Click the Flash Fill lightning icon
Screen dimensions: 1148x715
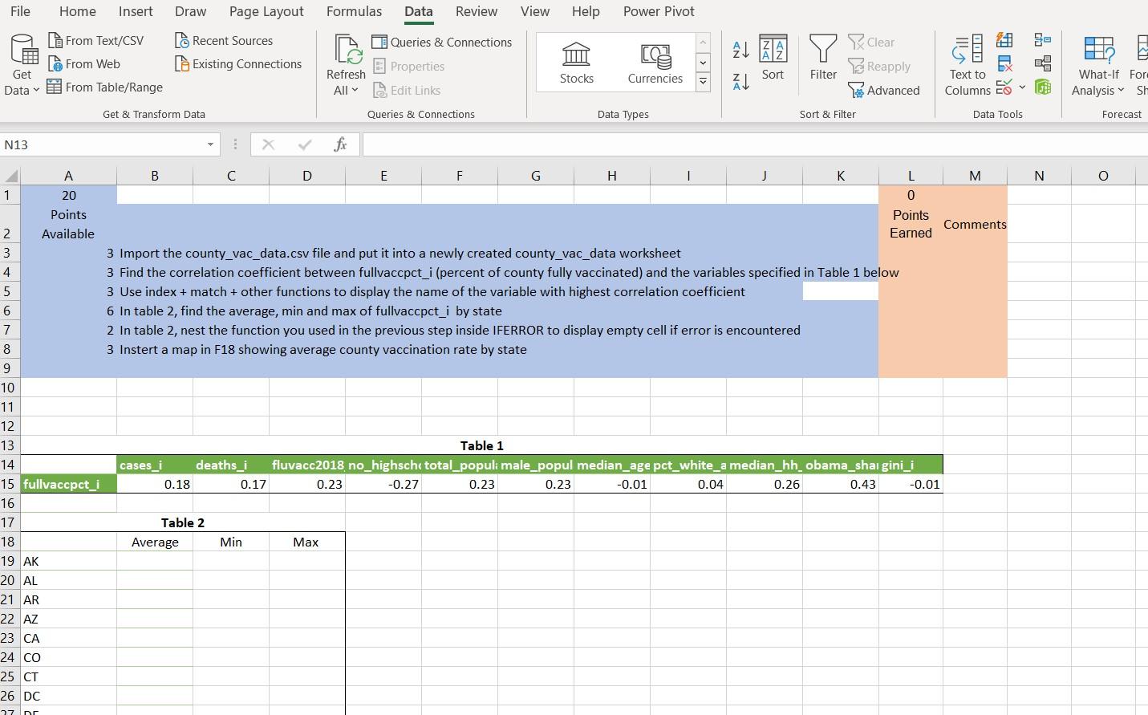[x=1003, y=39]
